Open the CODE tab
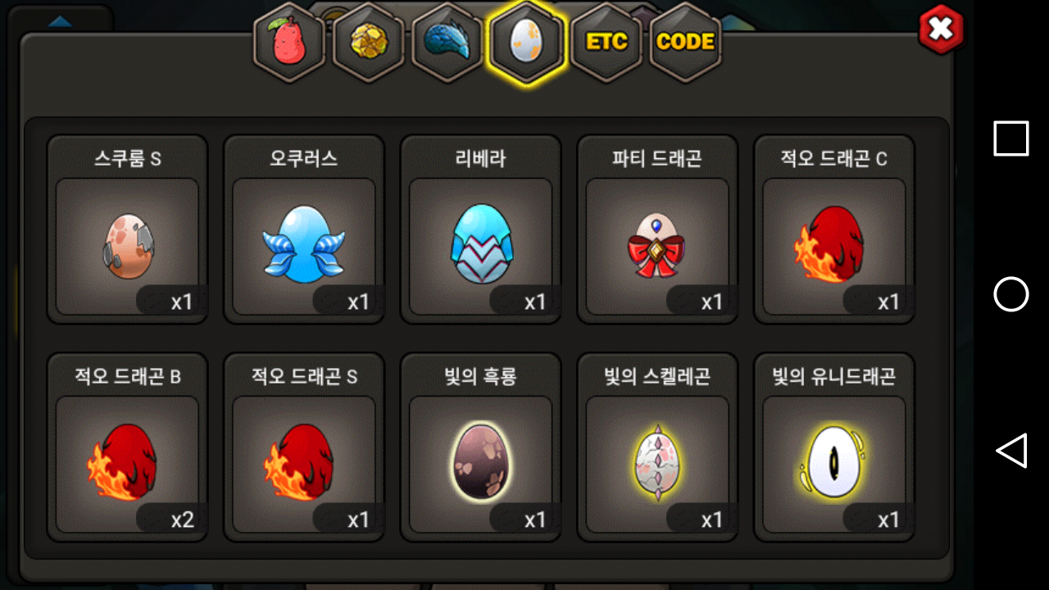Image resolution: width=1049 pixels, height=590 pixels. pos(686,42)
